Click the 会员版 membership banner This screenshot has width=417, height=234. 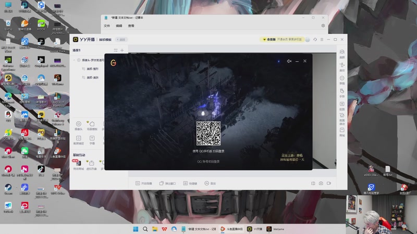pos(282,40)
